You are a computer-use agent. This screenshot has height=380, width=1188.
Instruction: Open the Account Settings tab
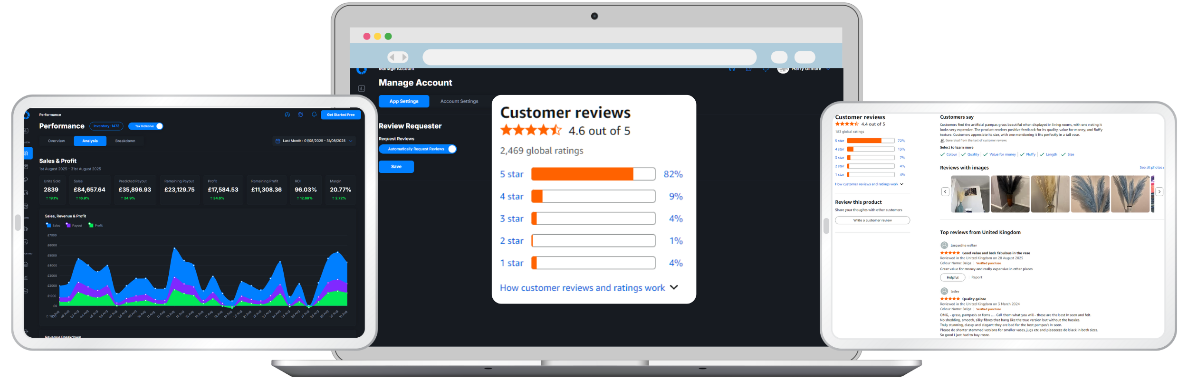click(x=459, y=101)
